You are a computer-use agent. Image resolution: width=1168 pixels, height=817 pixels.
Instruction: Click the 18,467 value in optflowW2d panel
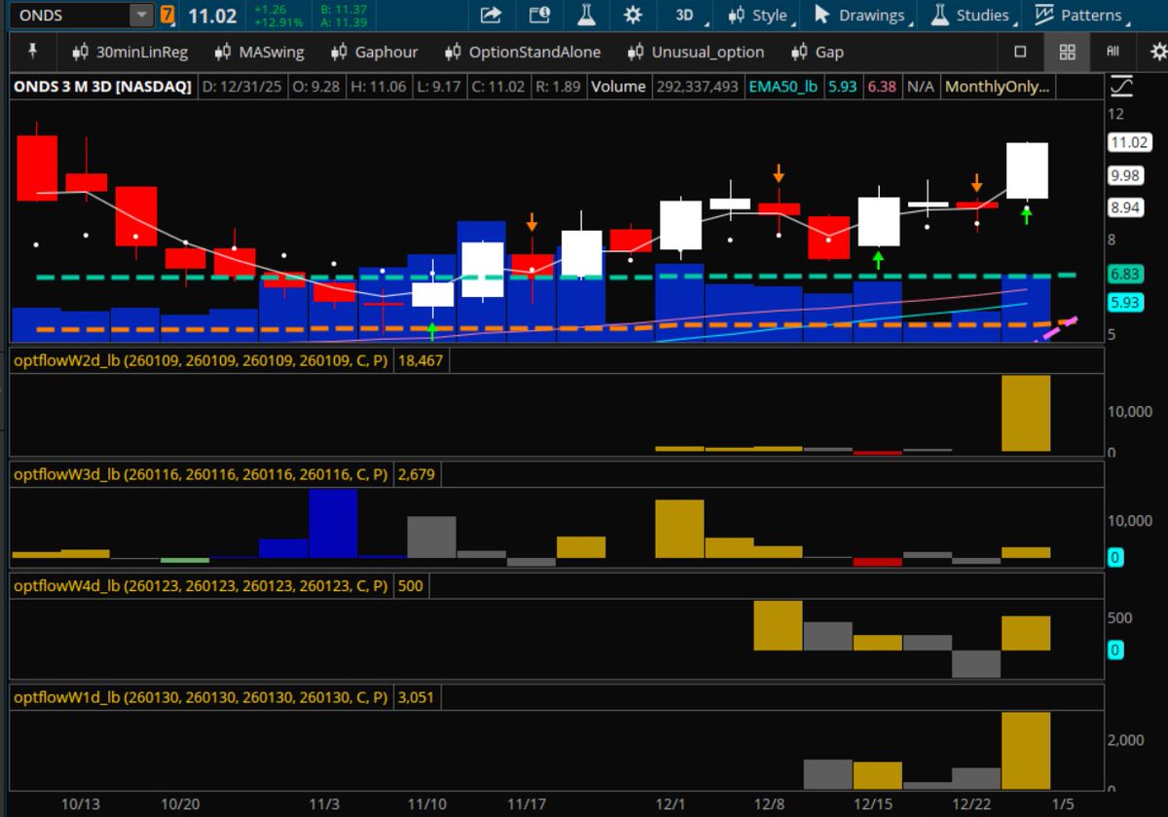point(421,359)
